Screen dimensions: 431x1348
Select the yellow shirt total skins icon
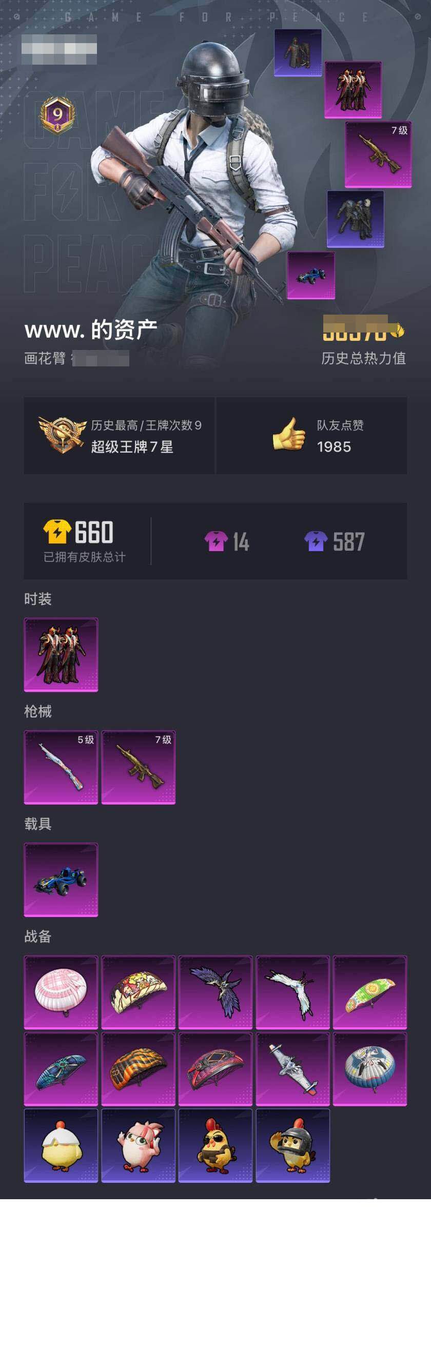point(56,532)
